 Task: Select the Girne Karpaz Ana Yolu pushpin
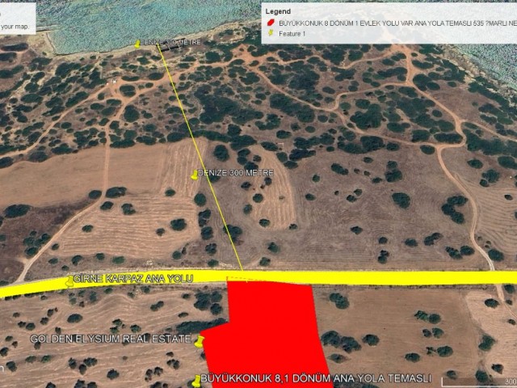[69, 280]
